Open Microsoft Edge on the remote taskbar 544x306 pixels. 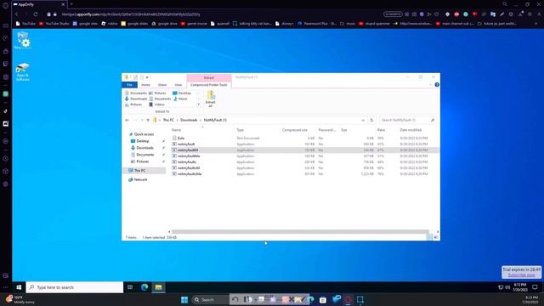[144, 287]
